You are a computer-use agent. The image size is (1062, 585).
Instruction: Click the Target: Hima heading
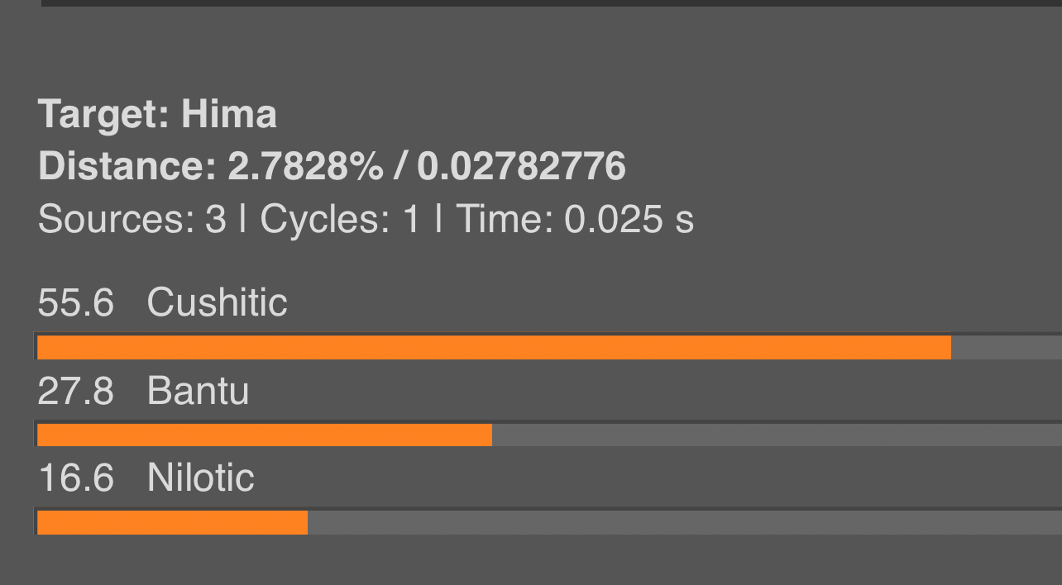point(157,114)
